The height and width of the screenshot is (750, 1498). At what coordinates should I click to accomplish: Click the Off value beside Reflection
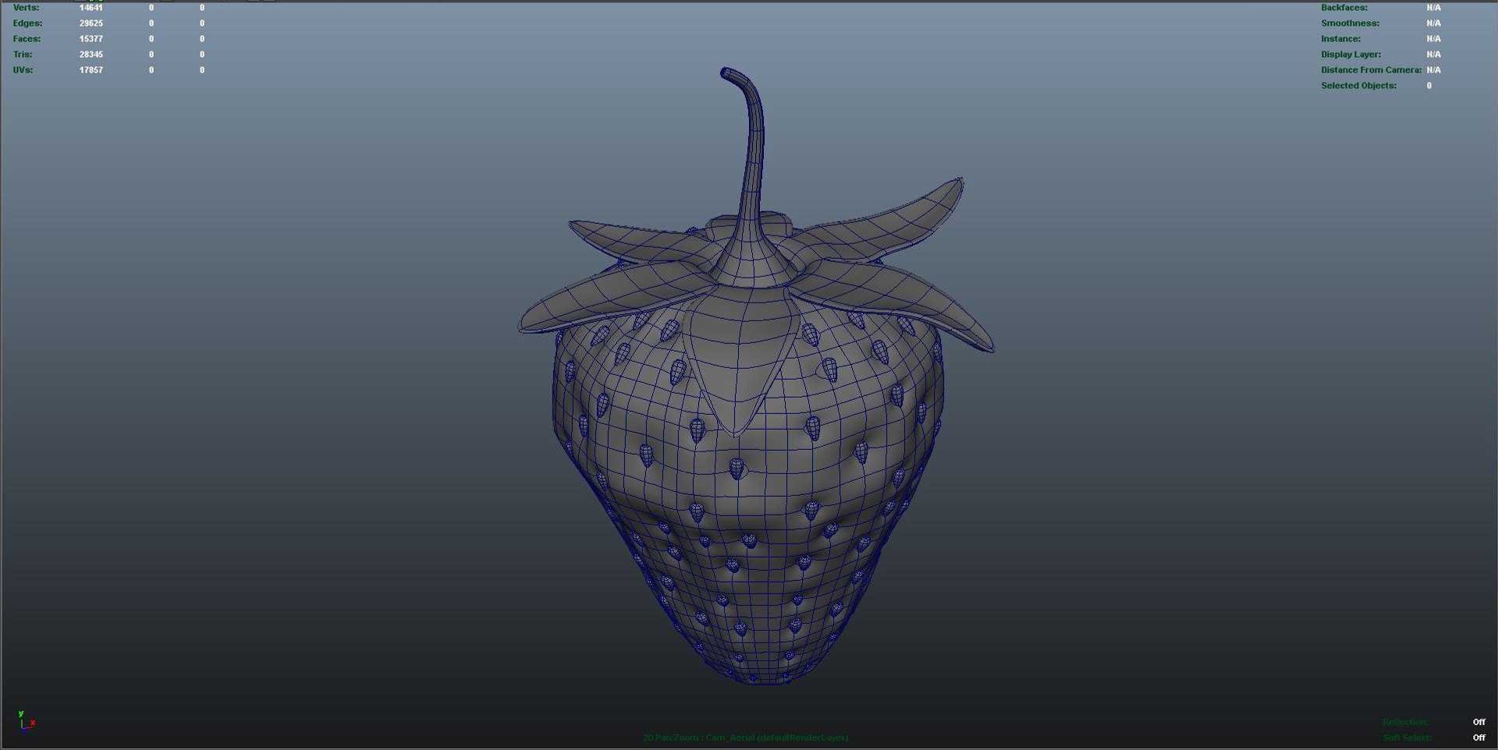pos(1478,722)
